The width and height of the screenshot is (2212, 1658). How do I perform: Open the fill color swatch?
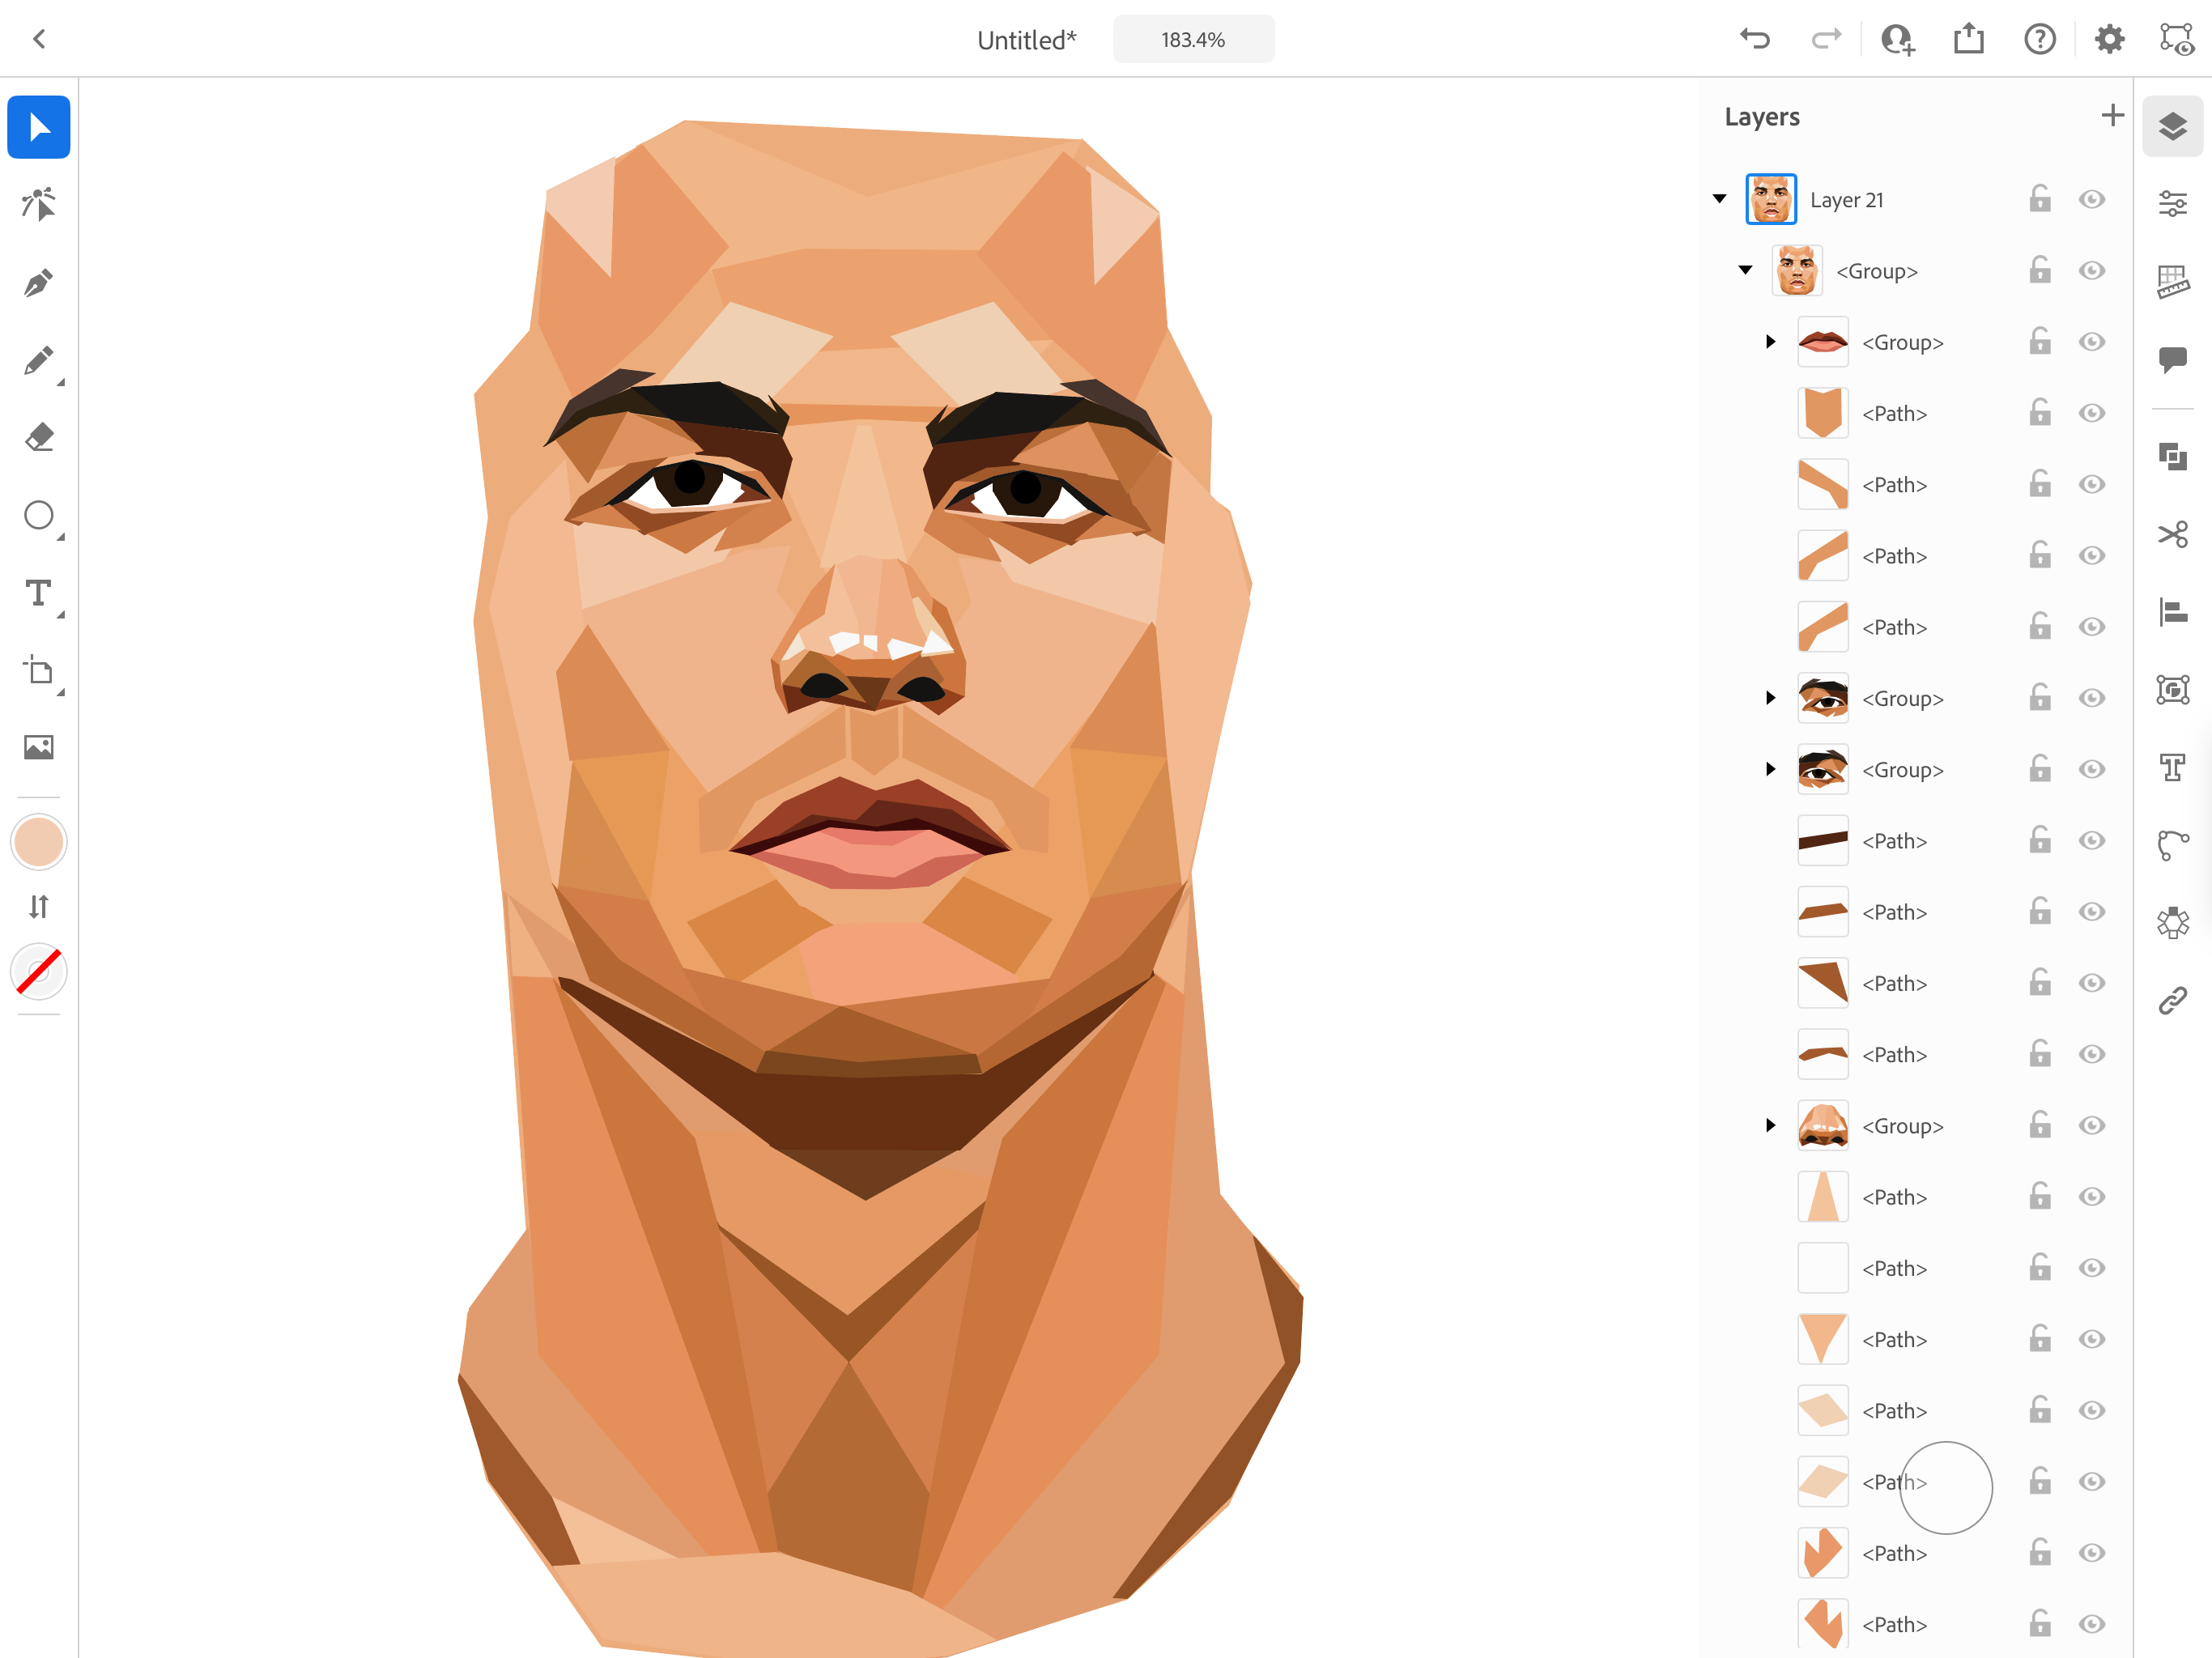click(39, 842)
